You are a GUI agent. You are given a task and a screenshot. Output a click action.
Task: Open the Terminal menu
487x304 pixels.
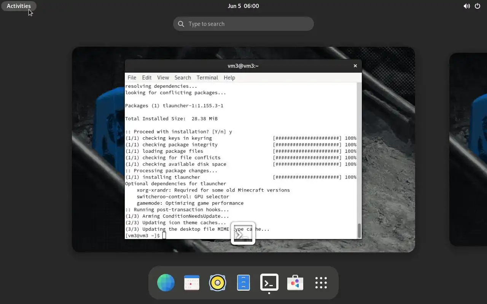[x=207, y=78]
